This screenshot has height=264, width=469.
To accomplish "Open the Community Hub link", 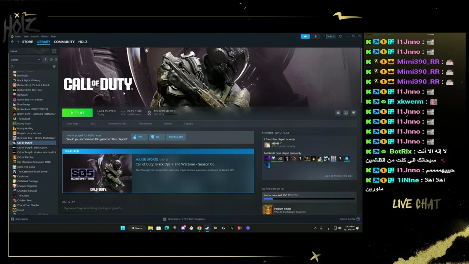I will [x=117, y=124].
